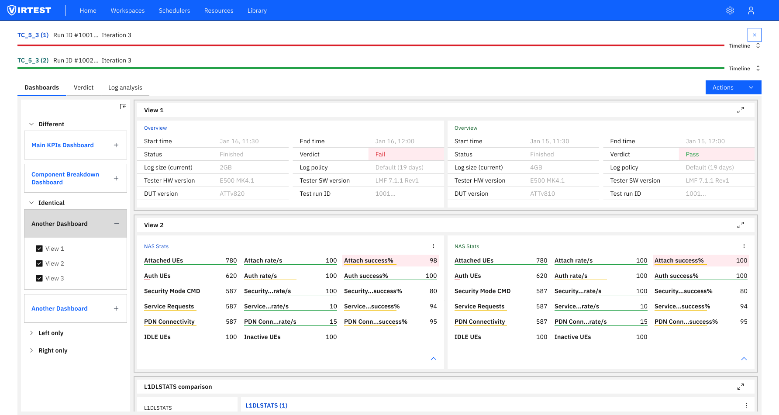Collapse the dashboards sidebar panel
Screen dimensions: 779x415
click(x=123, y=106)
